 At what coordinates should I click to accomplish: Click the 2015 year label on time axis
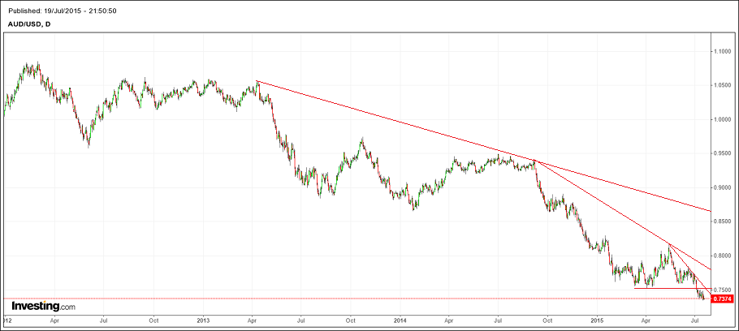click(x=597, y=319)
